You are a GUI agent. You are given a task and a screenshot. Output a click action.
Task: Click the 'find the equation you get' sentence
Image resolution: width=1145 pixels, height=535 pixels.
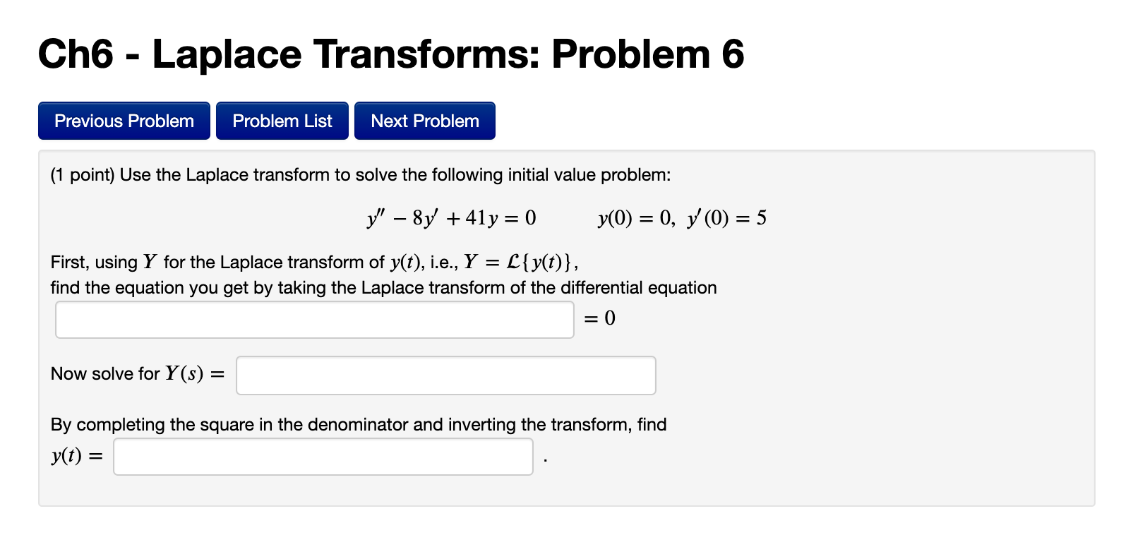[x=383, y=288]
